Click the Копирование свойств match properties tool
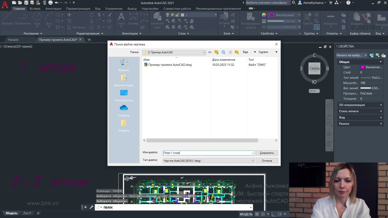This screenshot has width=388, height=218. [251, 21]
